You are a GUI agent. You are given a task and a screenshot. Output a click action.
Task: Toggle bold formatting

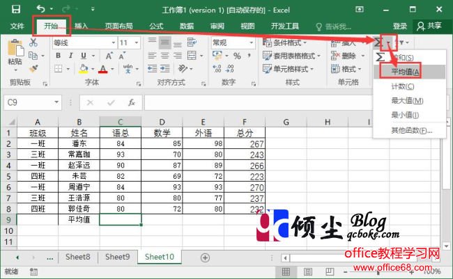[58, 56]
